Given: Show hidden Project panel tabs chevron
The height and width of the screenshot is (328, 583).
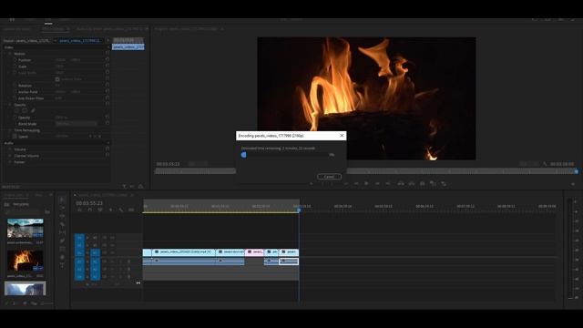Looking at the screenshot, I should pos(51,195).
